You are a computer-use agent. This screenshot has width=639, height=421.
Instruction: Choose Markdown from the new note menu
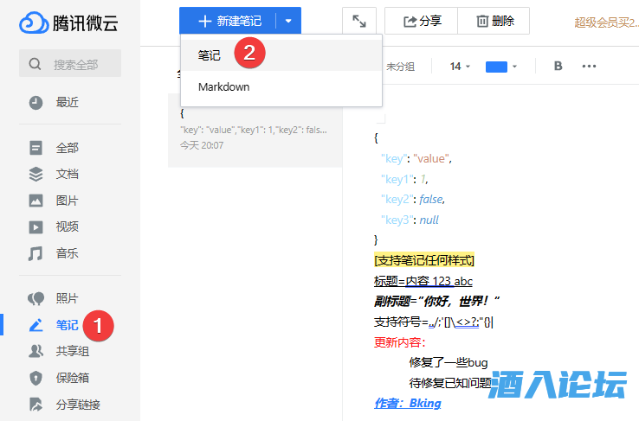pyautogui.click(x=223, y=87)
